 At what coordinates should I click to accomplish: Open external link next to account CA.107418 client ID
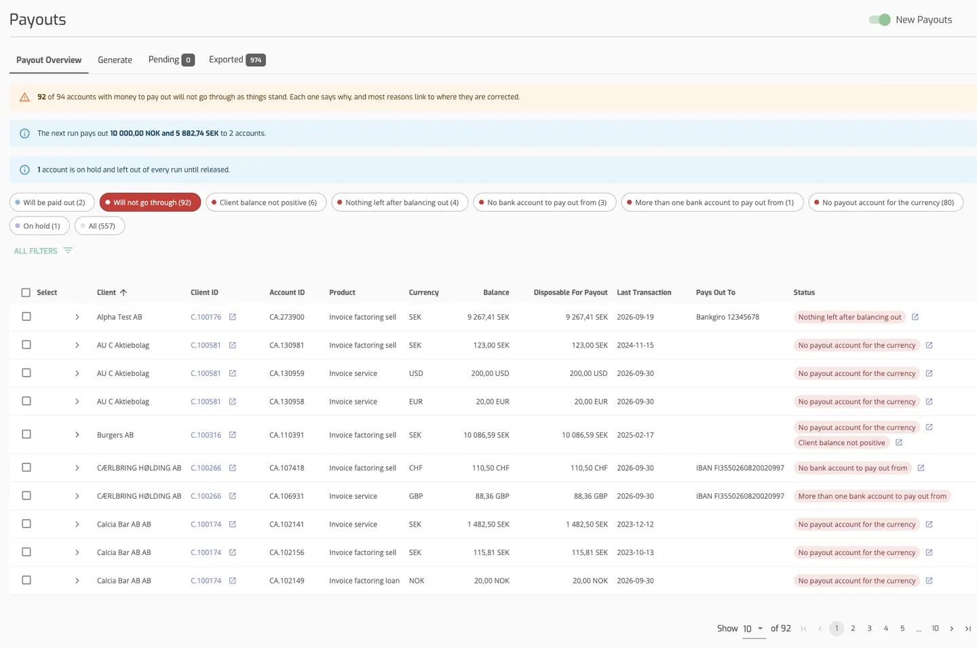point(232,468)
